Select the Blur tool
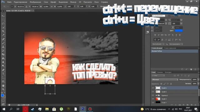The width and height of the screenshot is (200, 112). (x=3, y=62)
